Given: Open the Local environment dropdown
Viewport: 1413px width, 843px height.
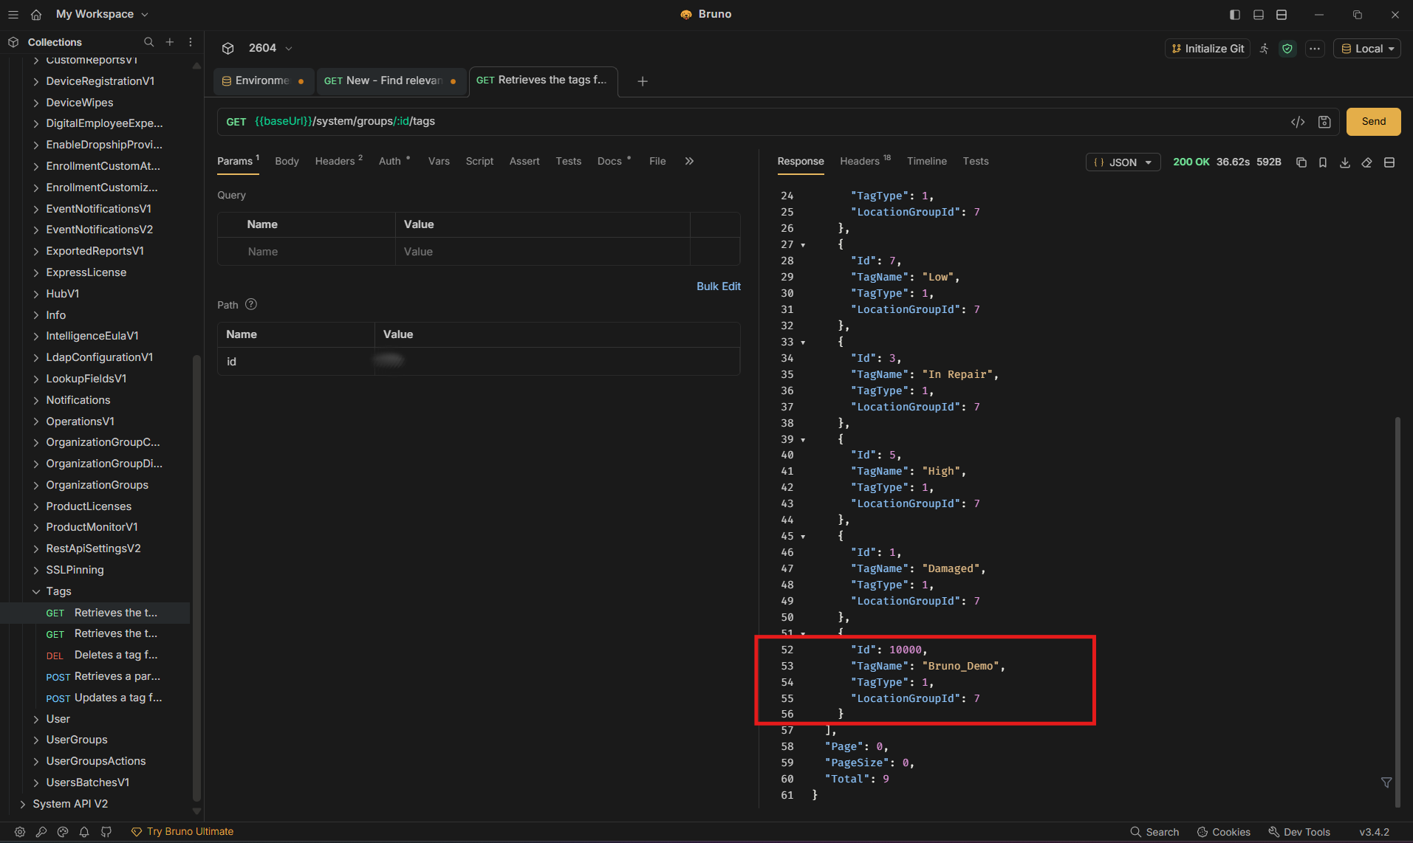Looking at the screenshot, I should click(1367, 49).
